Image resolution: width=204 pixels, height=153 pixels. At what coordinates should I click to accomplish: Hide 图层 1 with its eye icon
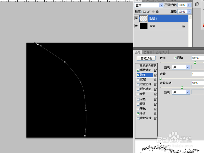136,18
